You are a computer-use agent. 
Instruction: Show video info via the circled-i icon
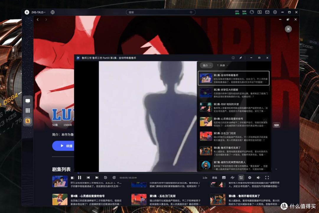pyautogui.click(x=233, y=58)
